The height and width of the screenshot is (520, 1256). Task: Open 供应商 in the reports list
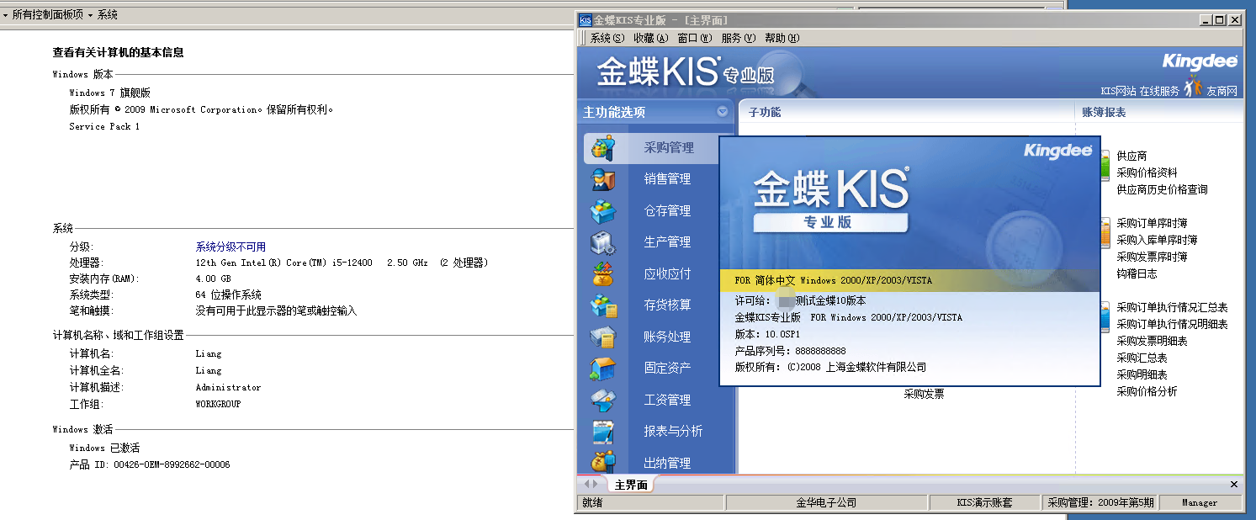(x=1131, y=156)
